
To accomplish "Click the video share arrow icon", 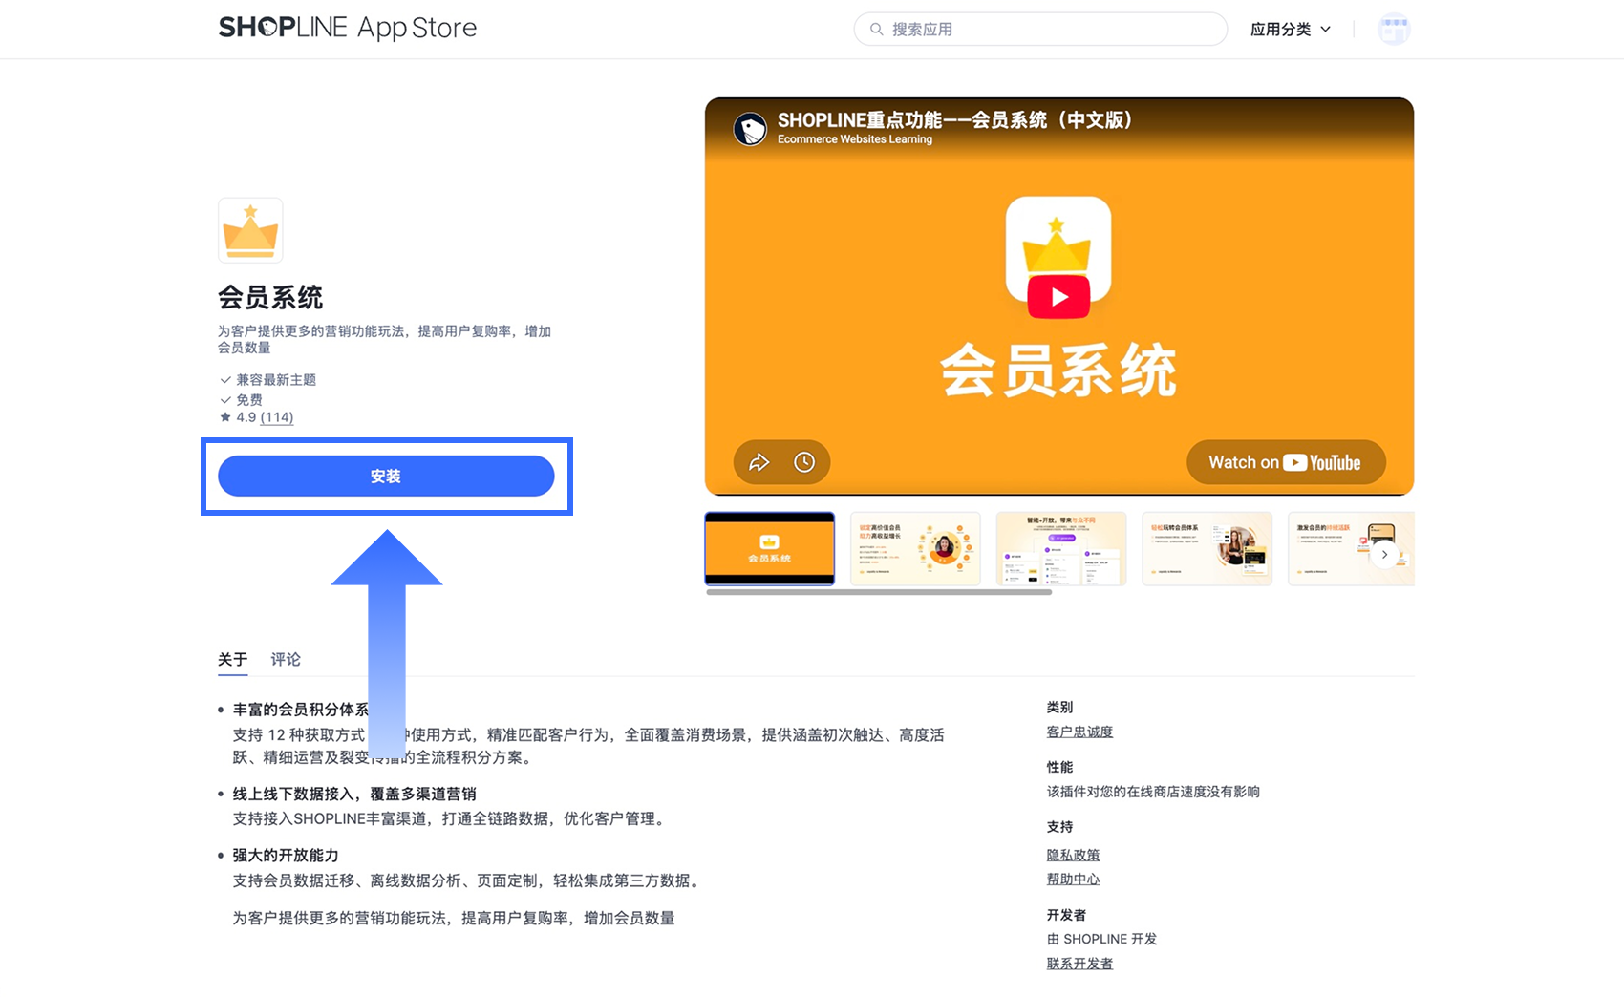I will point(759,462).
